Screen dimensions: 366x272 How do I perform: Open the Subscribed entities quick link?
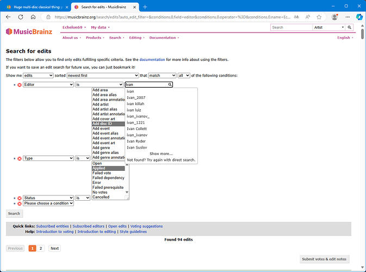(x=53, y=226)
